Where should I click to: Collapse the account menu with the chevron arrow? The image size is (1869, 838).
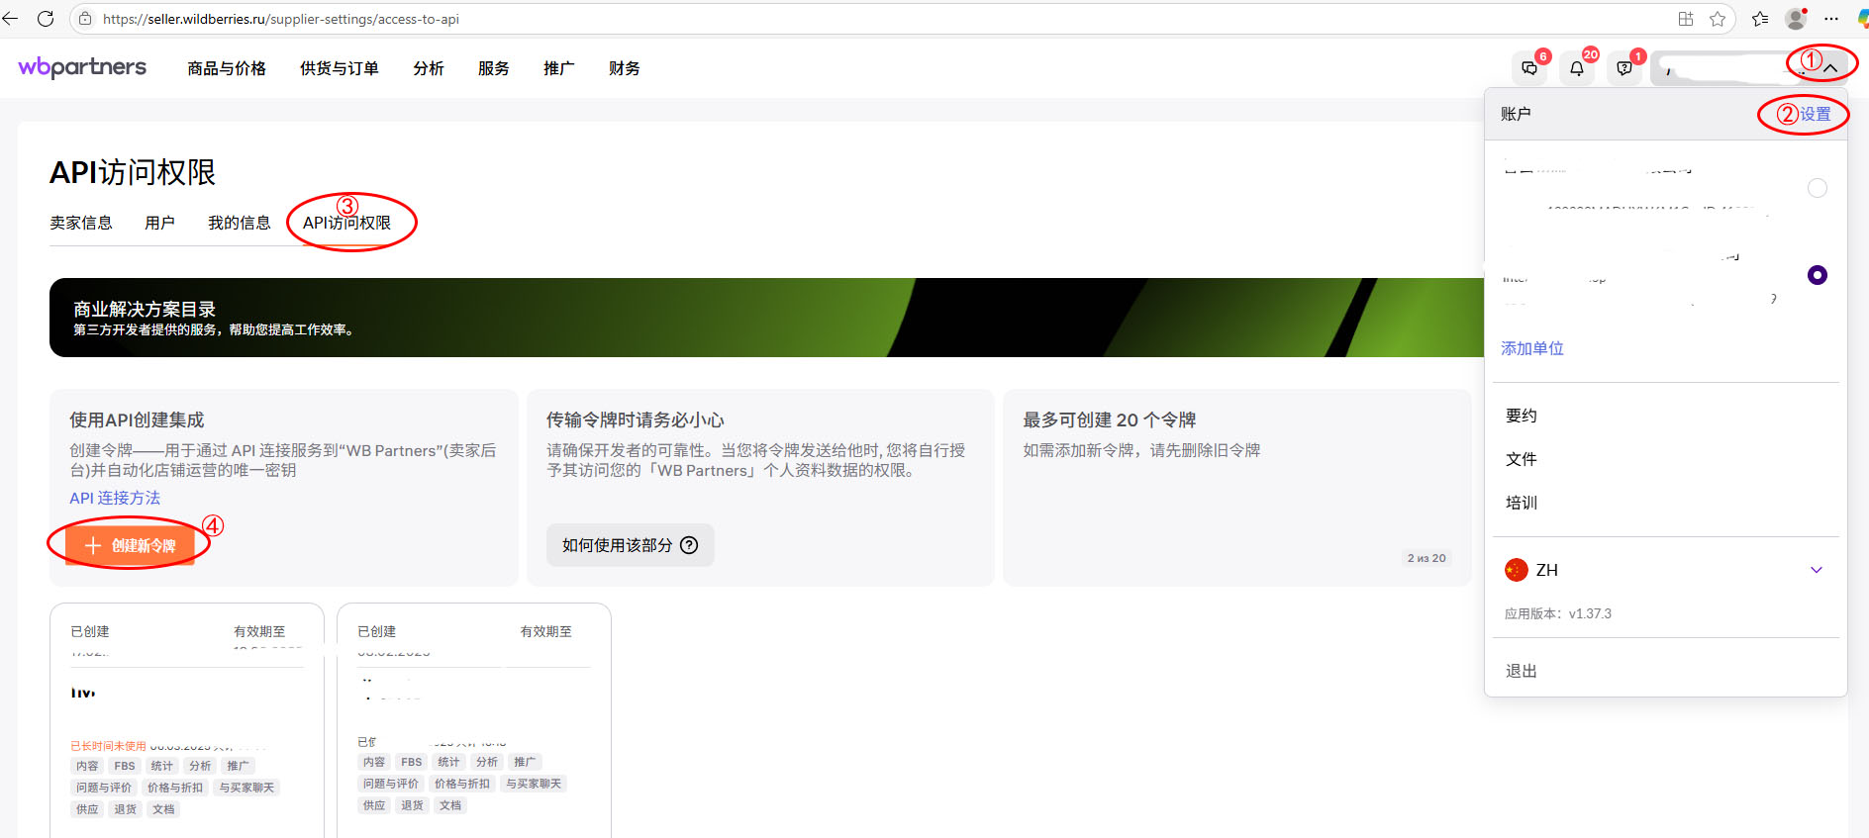[x=1830, y=68]
